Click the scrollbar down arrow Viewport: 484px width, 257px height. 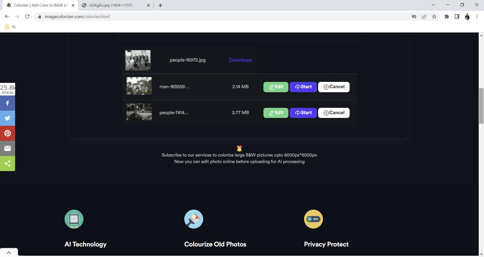[481, 254]
